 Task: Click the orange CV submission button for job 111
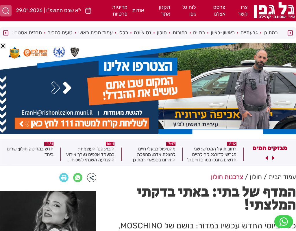click(x=82, y=124)
